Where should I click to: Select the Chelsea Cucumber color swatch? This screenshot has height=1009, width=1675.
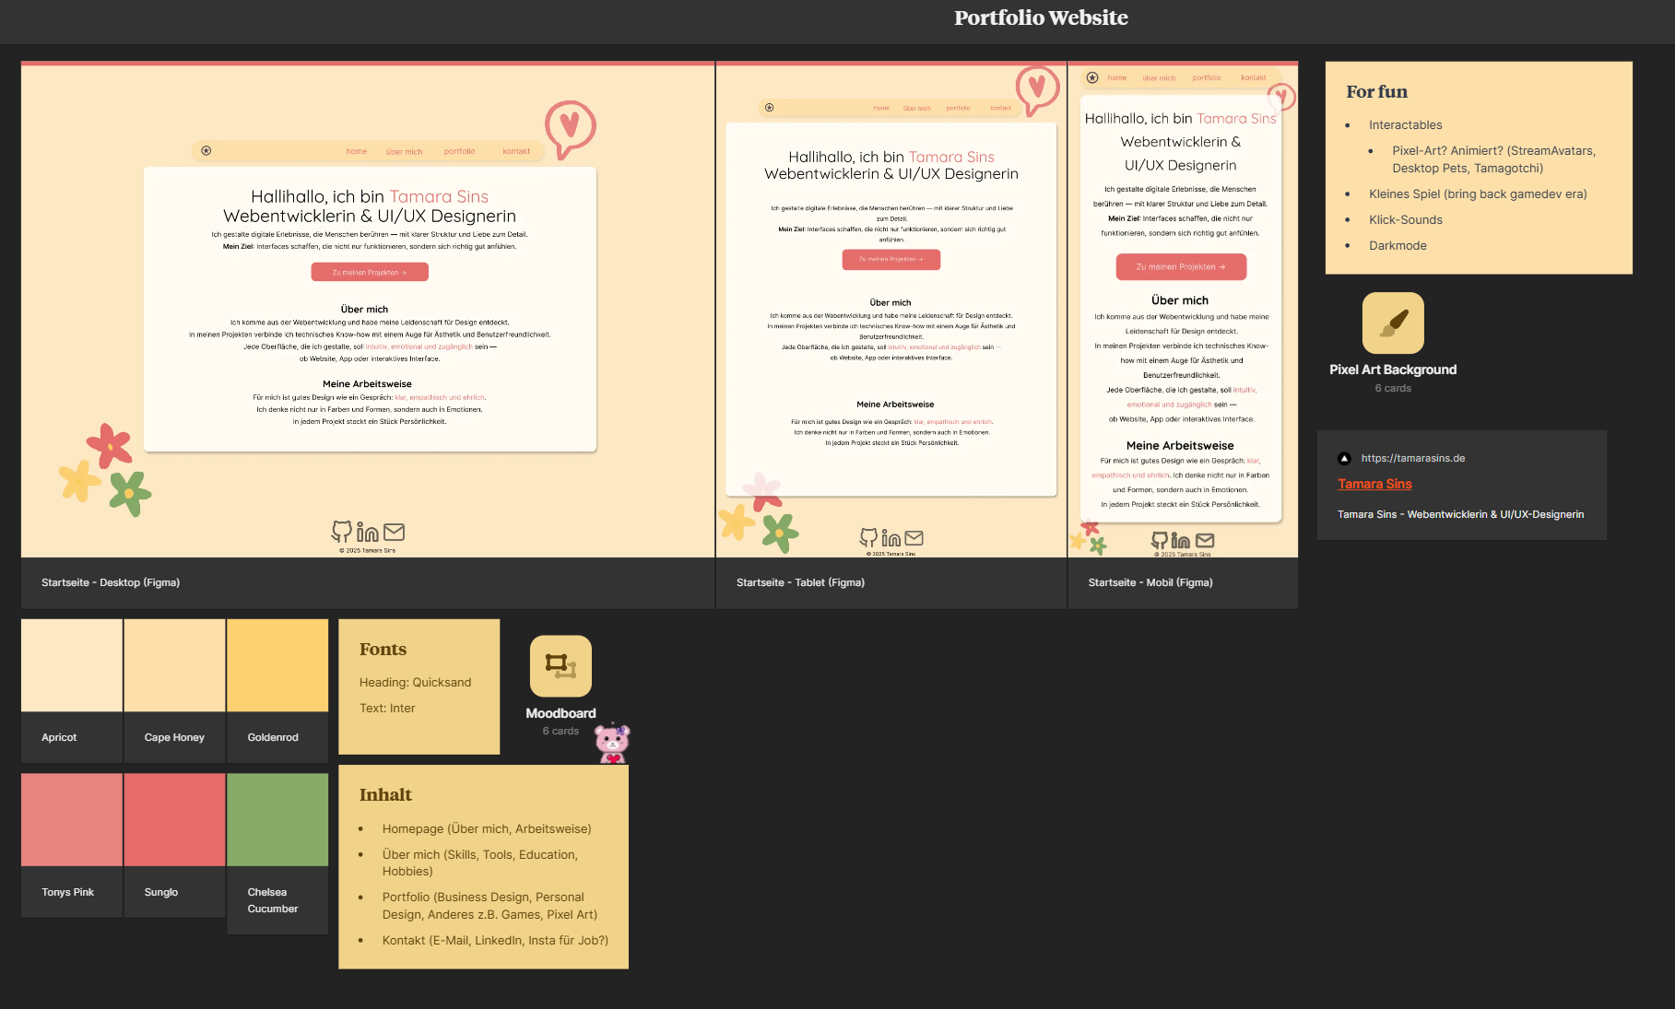tap(277, 819)
